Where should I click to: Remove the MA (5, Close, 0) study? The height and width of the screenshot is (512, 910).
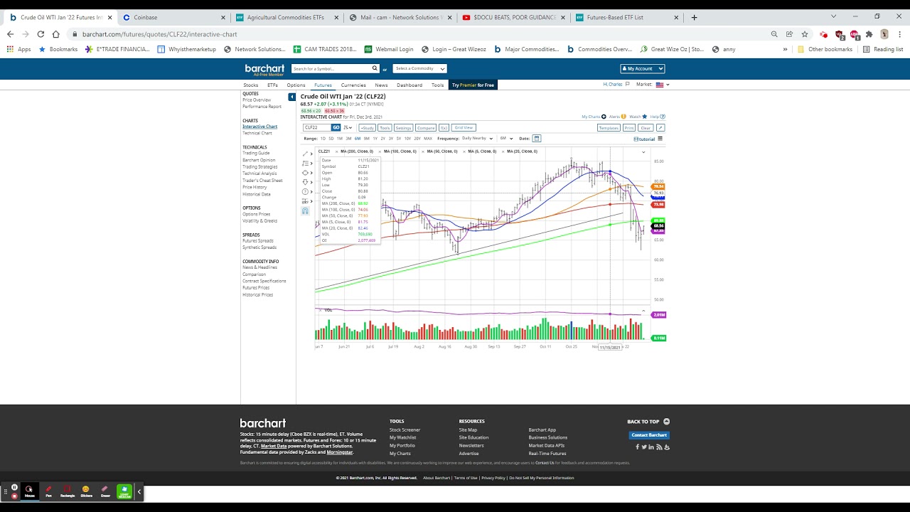tap(464, 151)
